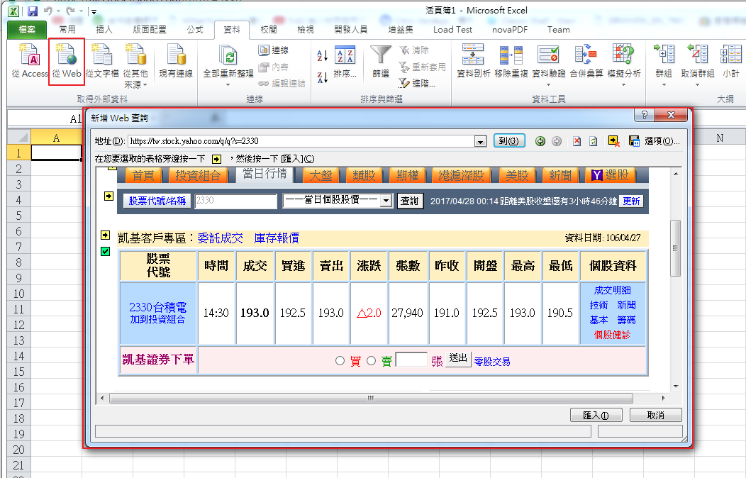Screen dimensions: 746x478
Task: Expand the address bar history dropdown
Action: 481,141
